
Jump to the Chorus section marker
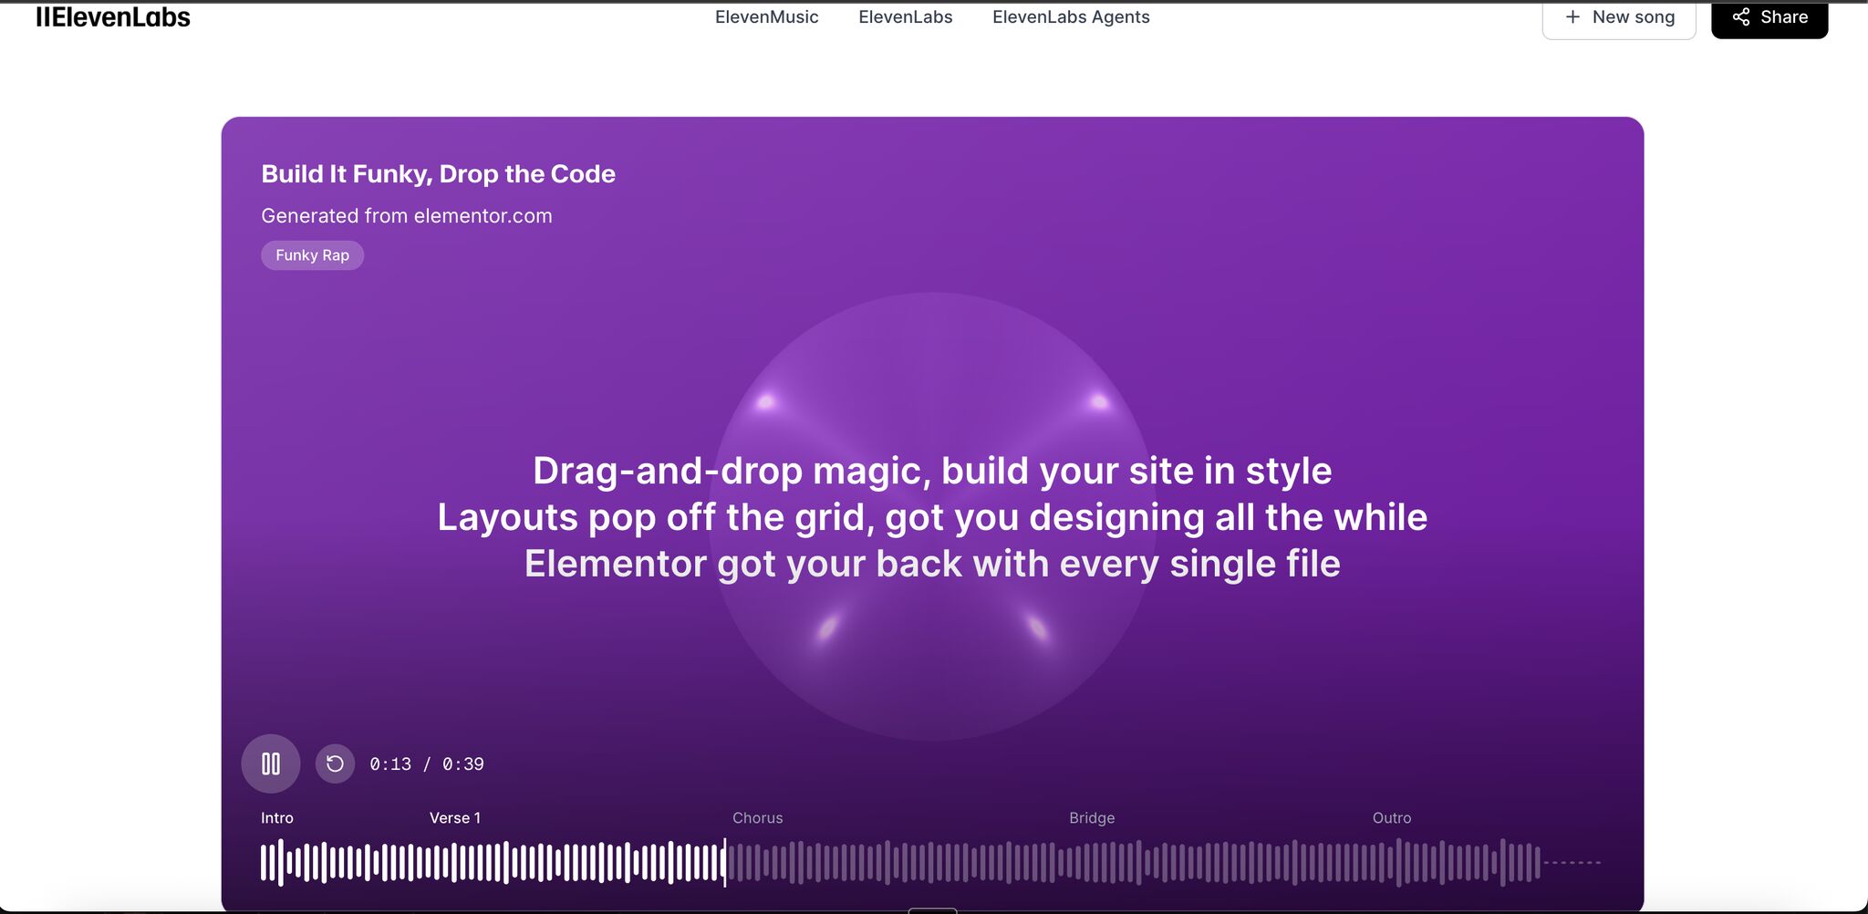pyautogui.click(x=758, y=818)
